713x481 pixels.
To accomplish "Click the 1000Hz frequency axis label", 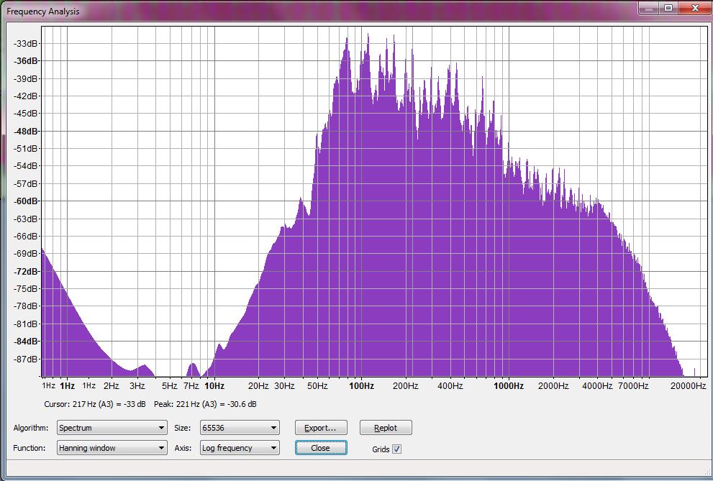I will click(509, 386).
